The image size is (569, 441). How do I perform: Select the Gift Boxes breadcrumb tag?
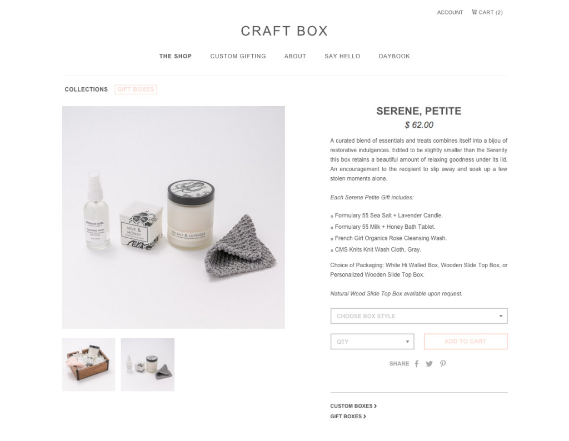coord(136,89)
